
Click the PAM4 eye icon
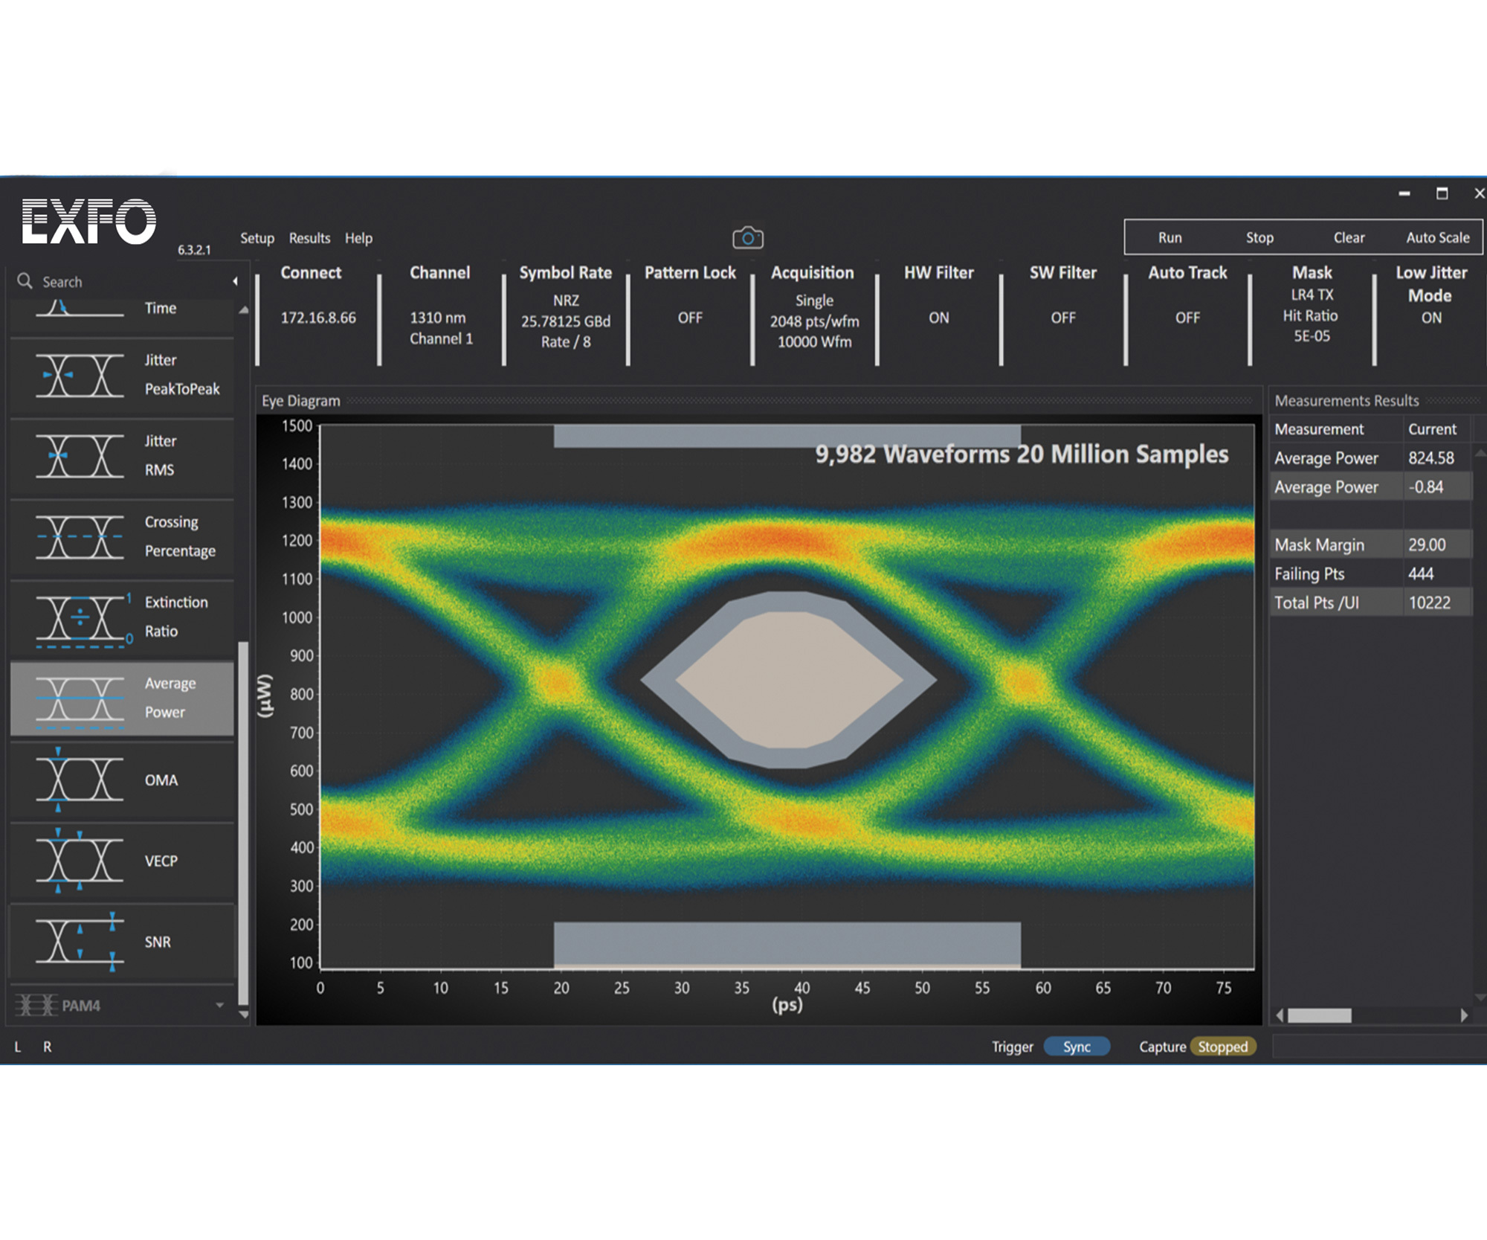click(x=36, y=1006)
